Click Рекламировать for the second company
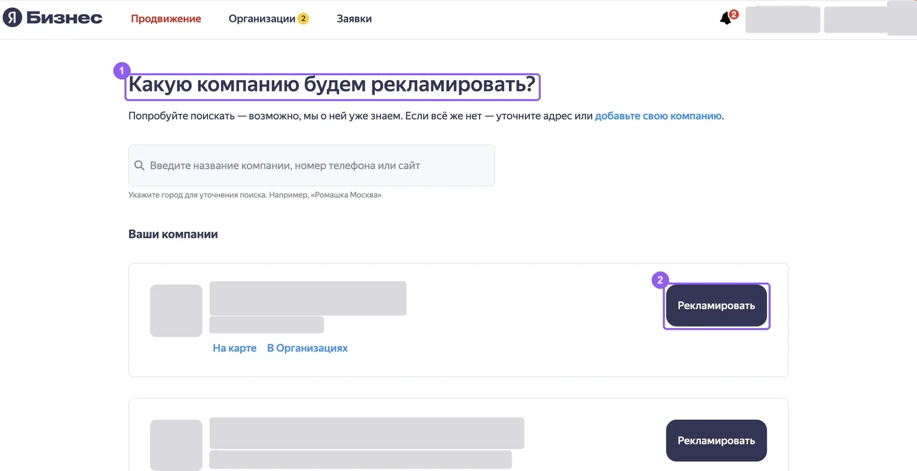Image resolution: width=917 pixels, height=471 pixels. tap(716, 440)
